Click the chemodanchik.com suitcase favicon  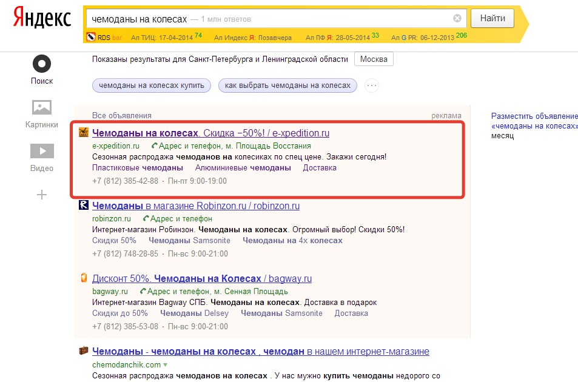coord(84,350)
